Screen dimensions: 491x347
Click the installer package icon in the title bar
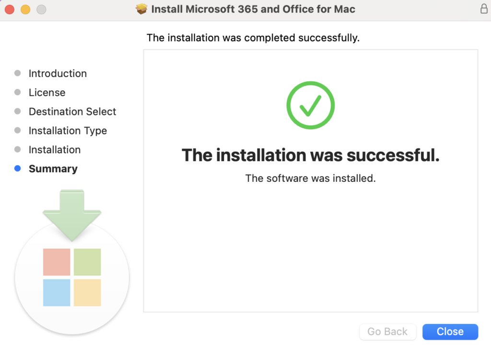pos(142,9)
